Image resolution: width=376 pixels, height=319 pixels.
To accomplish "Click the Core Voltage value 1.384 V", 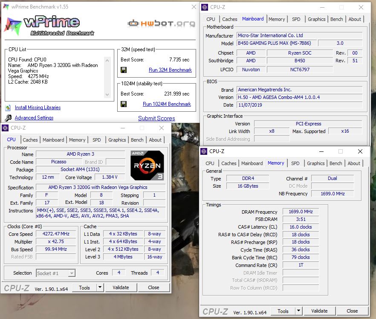I will 110,177.
